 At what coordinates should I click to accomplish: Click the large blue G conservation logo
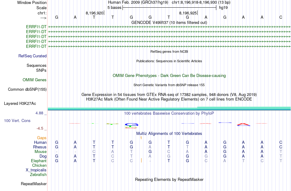pyautogui.click(x=131, y=124)
